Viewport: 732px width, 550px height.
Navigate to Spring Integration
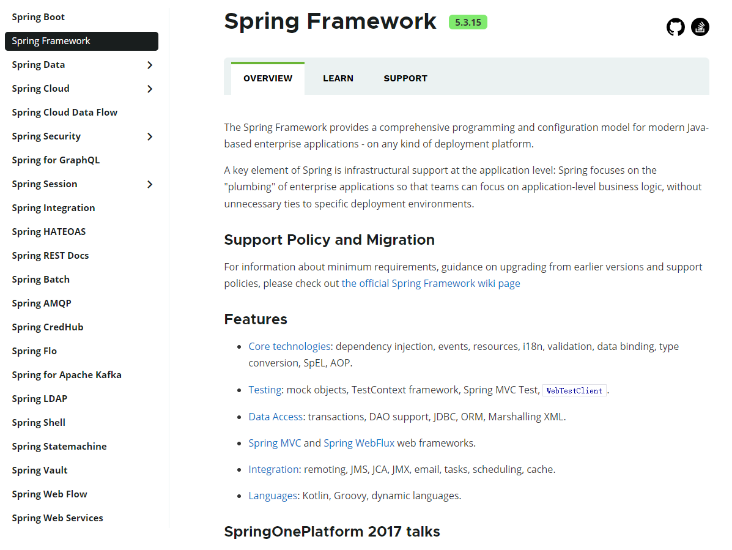pos(53,208)
